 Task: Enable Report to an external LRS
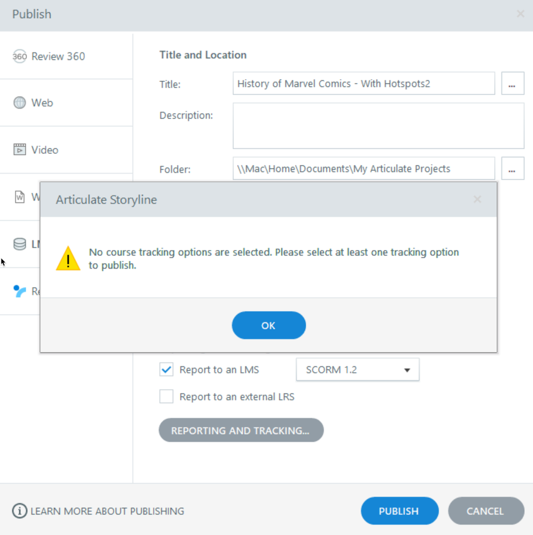click(167, 397)
